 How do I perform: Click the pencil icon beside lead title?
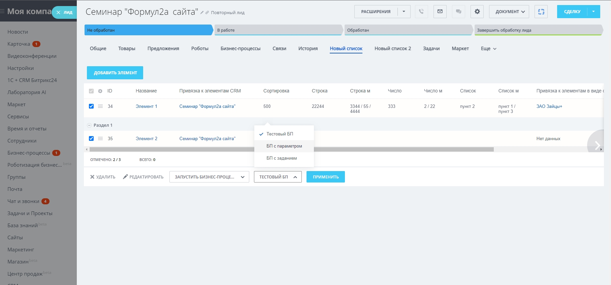point(202,13)
